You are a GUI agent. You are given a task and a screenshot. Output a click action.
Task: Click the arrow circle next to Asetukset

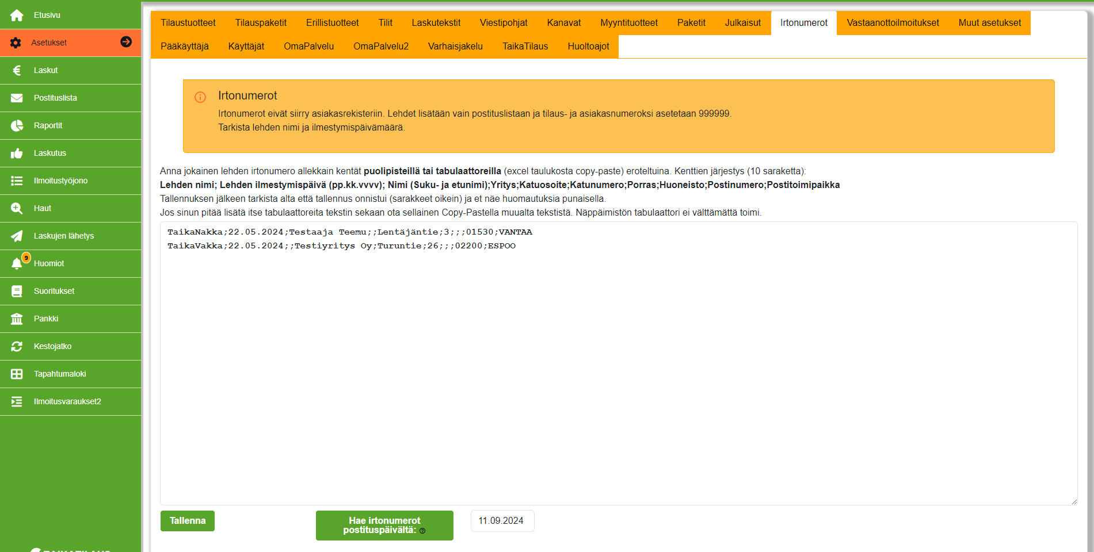click(126, 41)
